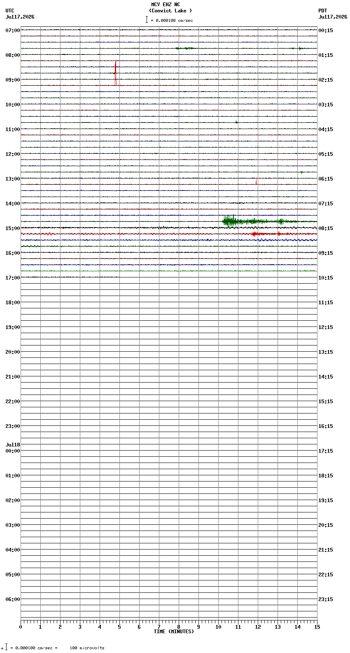Click the station title 'MCV EHZ NC'
The width and height of the screenshot is (350, 653).
[x=166, y=5]
